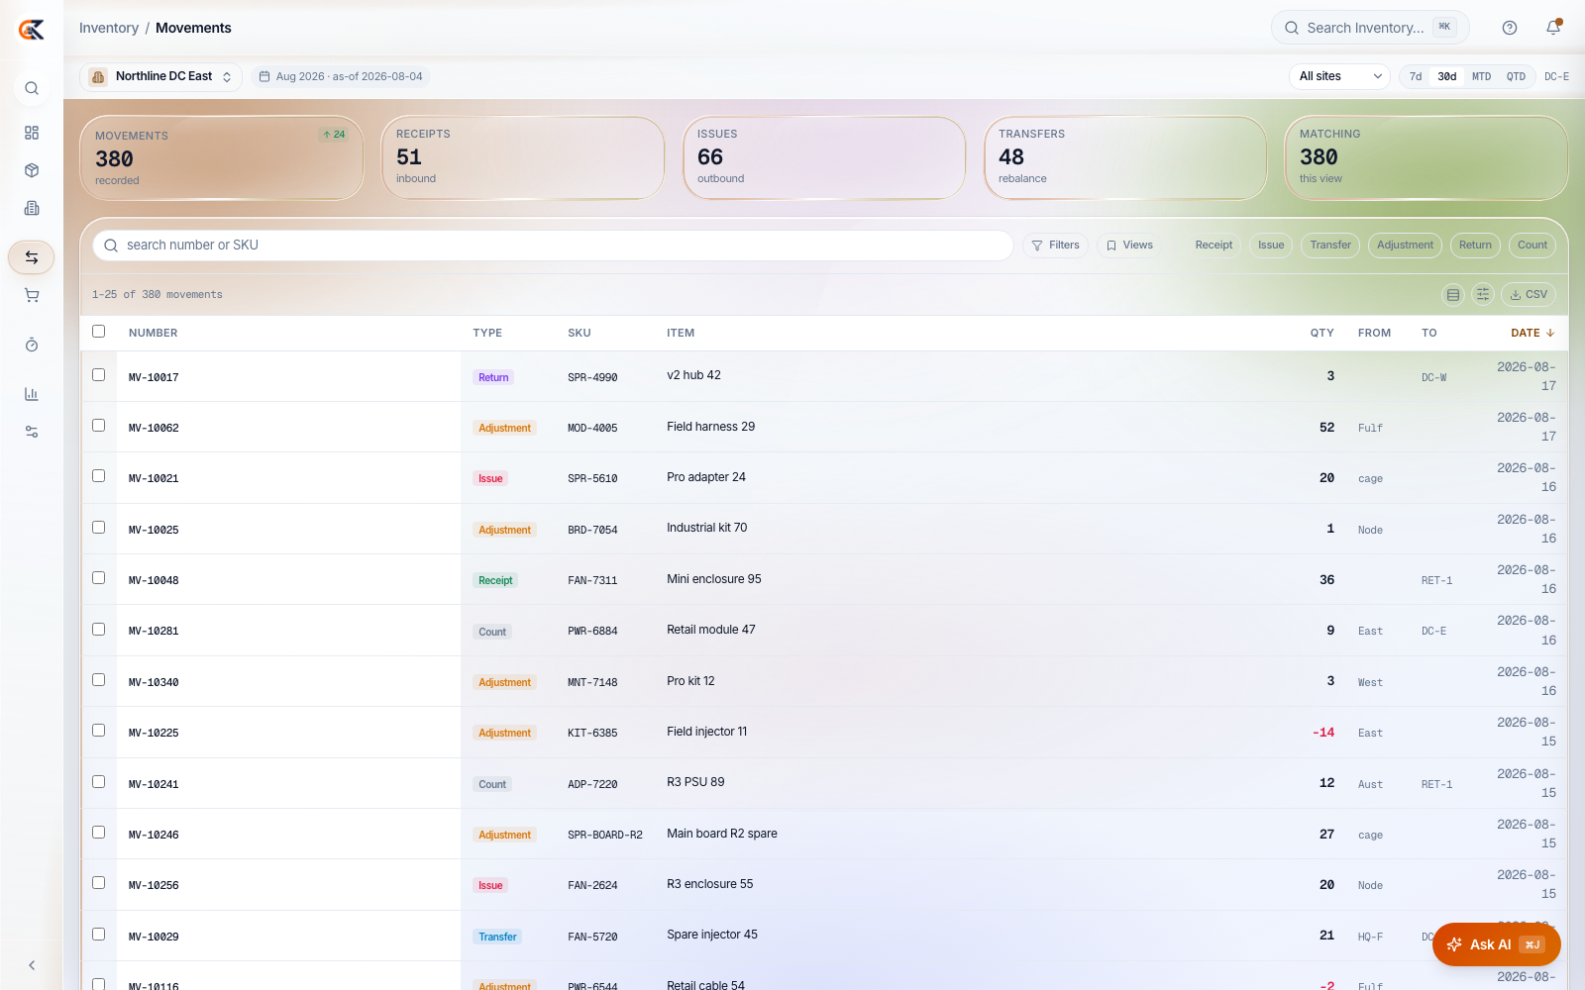
Task: Check the MV-10281 row checkbox
Action: click(x=98, y=630)
